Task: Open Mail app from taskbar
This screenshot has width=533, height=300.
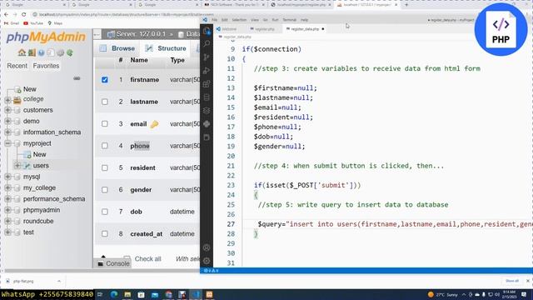Action: pos(155,294)
